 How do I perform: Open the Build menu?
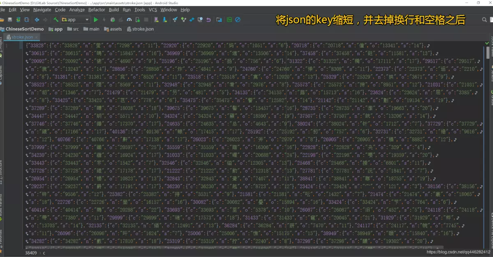point(114,9)
